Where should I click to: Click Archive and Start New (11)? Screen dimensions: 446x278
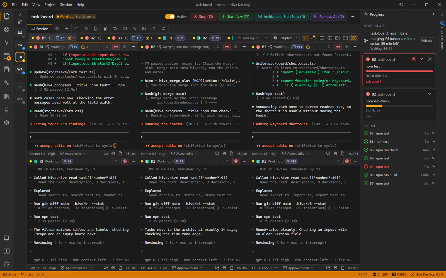click(x=282, y=17)
